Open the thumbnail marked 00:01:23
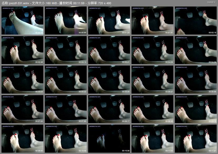Screen dimensions: 218x154 point(109,21)
